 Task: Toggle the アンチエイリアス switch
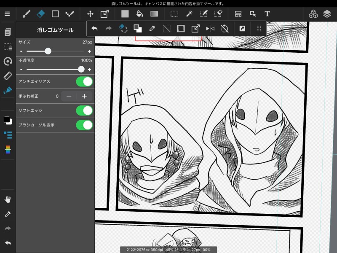(x=84, y=81)
